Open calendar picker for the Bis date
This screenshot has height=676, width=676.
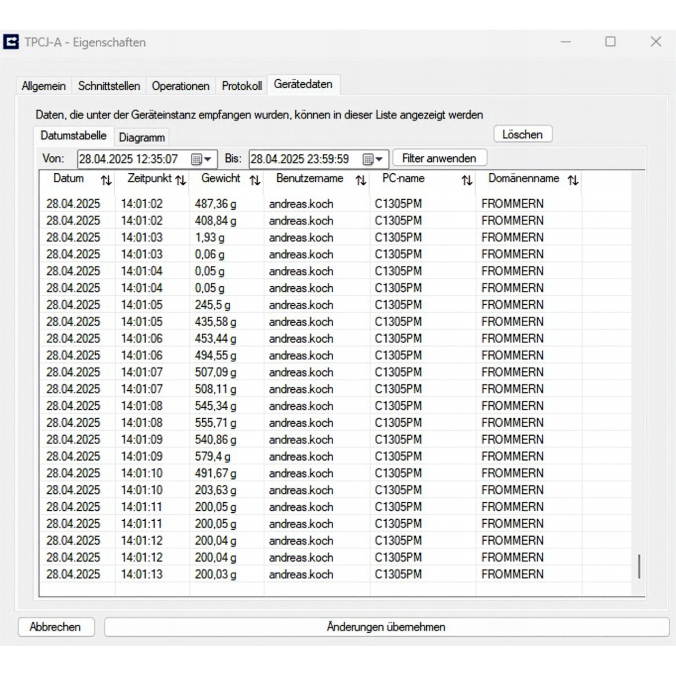tap(373, 159)
